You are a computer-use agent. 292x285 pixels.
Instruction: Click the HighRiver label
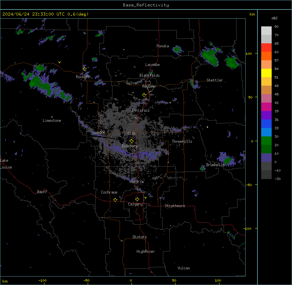pos(146,251)
